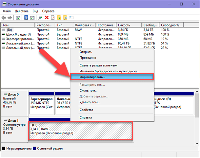The height and width of the screenshot is (158, 200).
Task: Sort by the Емкость column header
Action: 129,25
